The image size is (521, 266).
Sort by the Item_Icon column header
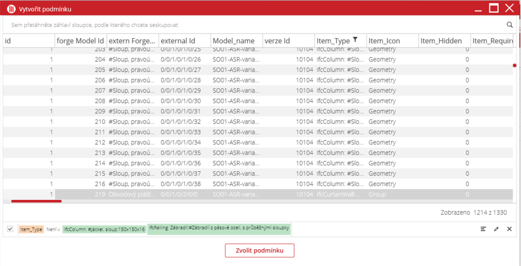coord(384,41)
